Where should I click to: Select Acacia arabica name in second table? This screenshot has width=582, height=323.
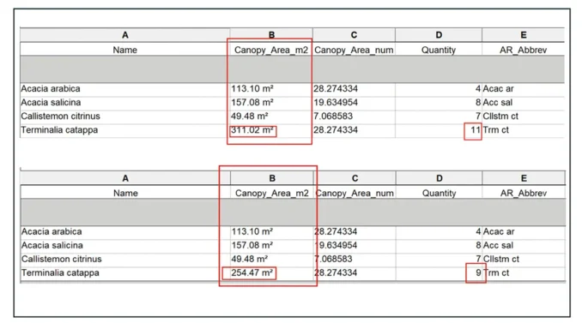[x=52, y=231]
